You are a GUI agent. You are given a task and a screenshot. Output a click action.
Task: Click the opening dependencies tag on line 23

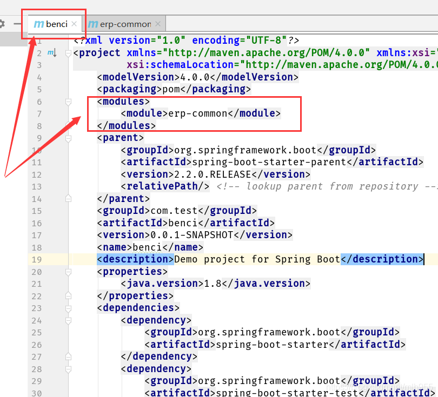(x=138, y=308)
